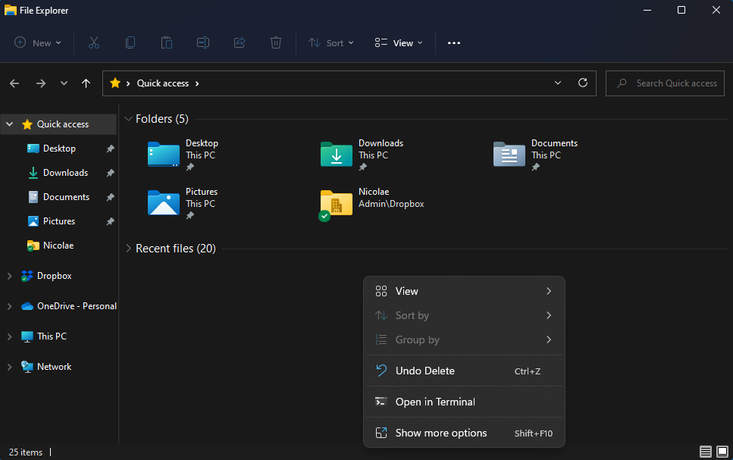Click the Share icon in toolbar

(x=240, y=43)
